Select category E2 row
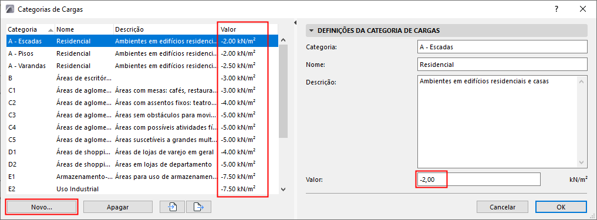Image resolution: width=597 pixels, height=220 pixels. point(143,189)
